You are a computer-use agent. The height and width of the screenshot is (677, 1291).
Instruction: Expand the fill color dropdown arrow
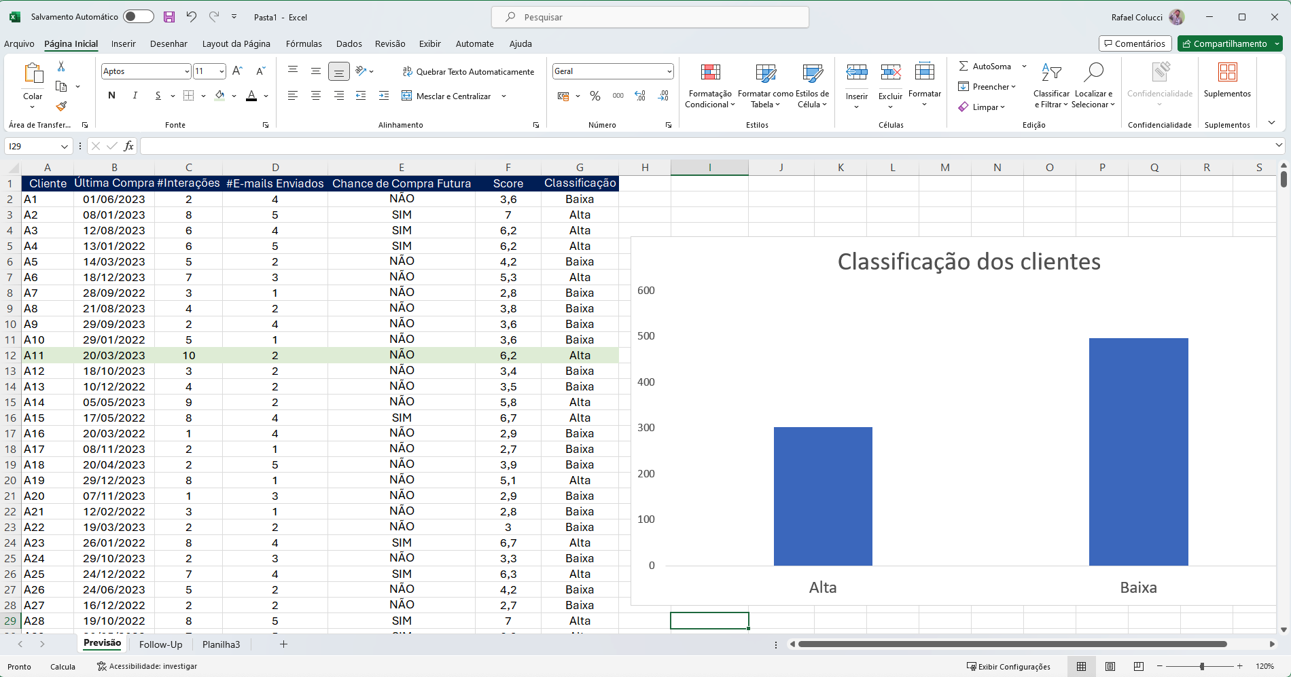point(234,96)
